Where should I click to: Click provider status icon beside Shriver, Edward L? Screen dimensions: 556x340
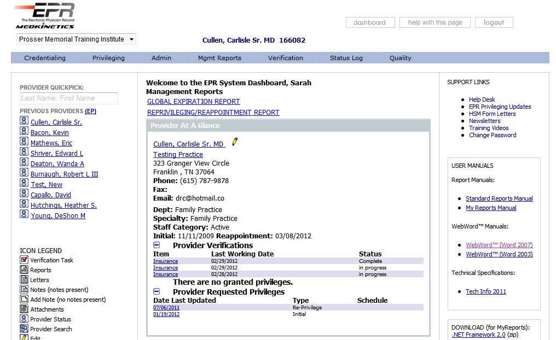[x=24, y=152]
